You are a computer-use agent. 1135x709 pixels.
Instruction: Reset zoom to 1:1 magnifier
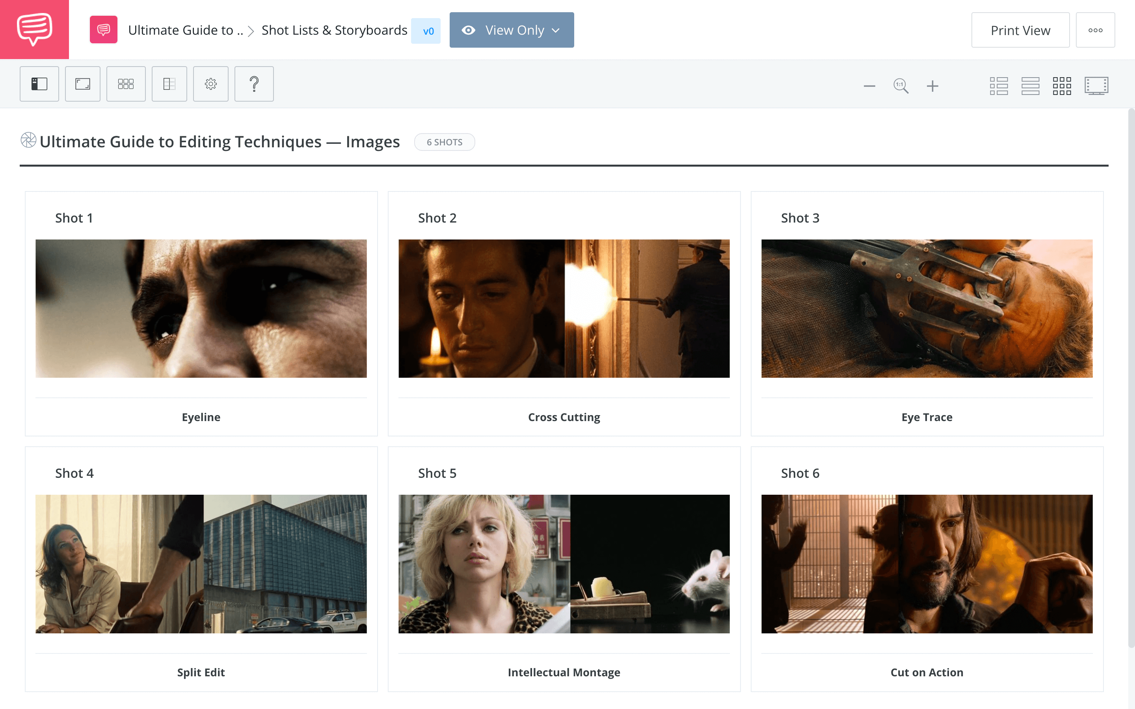coord(901,86)
